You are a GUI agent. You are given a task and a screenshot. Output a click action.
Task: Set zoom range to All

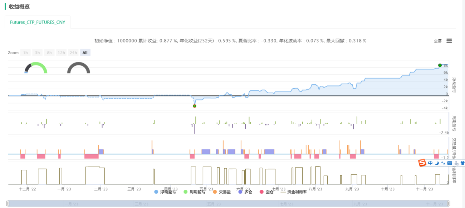tap(85, 53)
